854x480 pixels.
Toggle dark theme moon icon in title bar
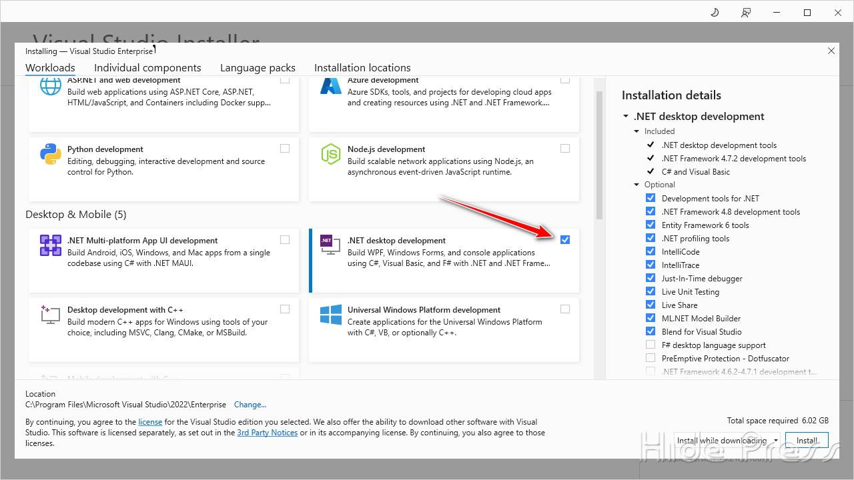715,13
